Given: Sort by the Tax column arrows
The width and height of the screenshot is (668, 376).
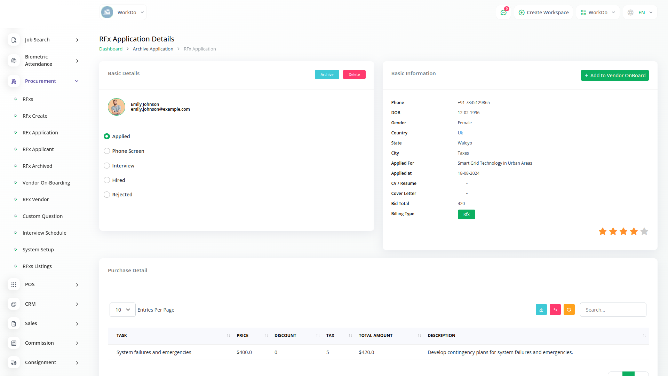Looking at the screenshot, I should click(x=351, y=336).
